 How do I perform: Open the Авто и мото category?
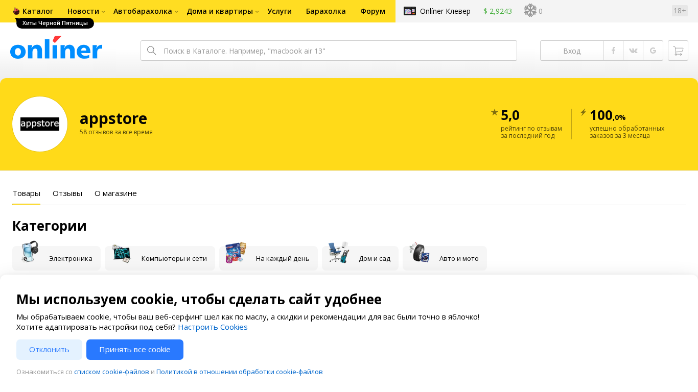tap(445, 258)
